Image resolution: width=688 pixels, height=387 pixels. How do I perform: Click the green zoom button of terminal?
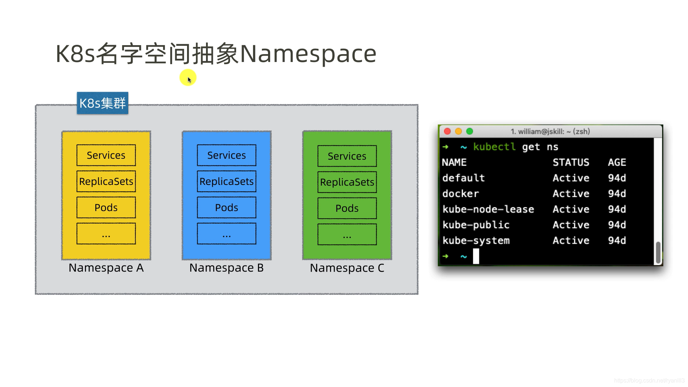(469, 132)
